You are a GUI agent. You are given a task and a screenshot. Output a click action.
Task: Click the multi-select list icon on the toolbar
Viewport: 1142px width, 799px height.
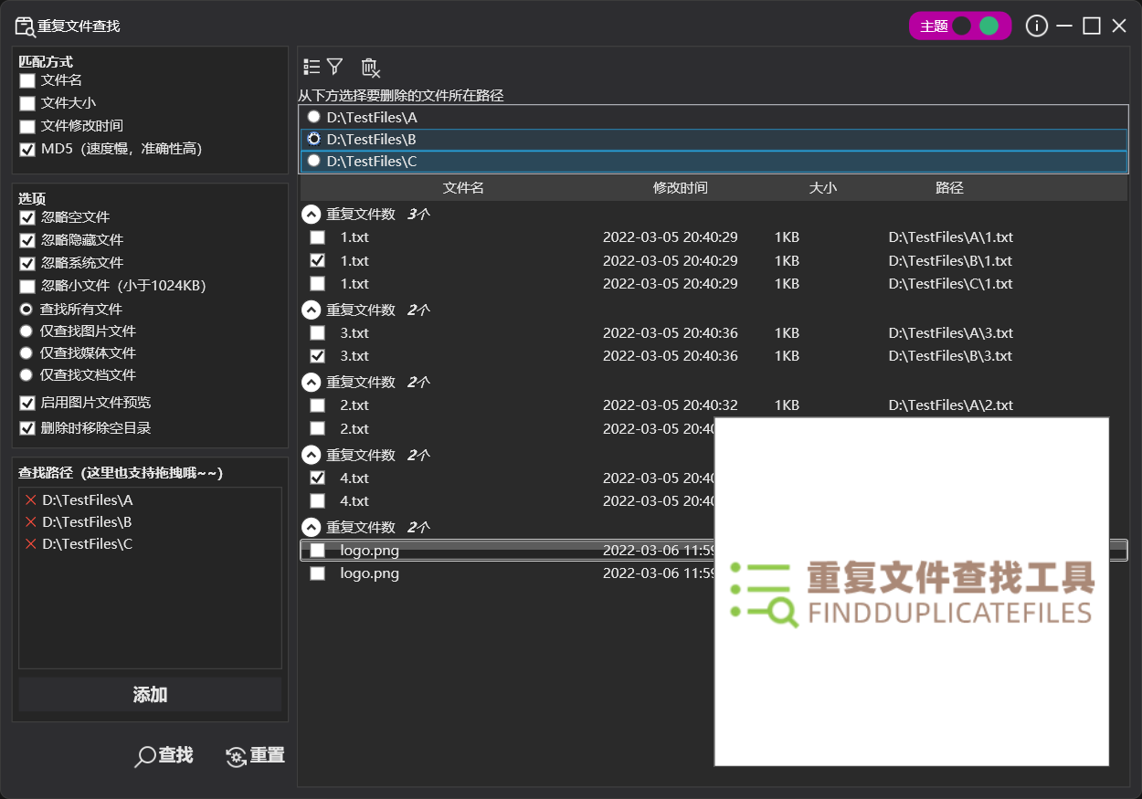(x=311, y=67)
